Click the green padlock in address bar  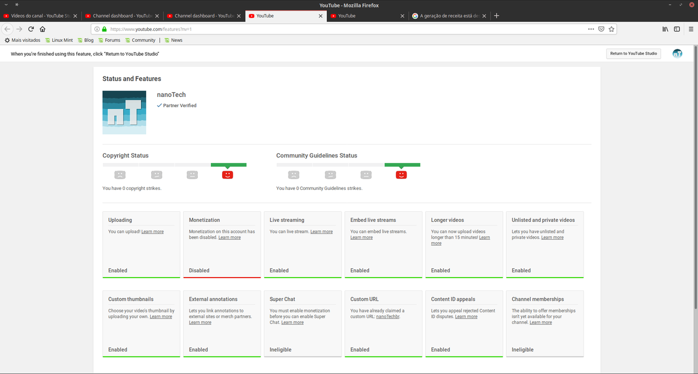pyautogui.click(x=104, y=28)
